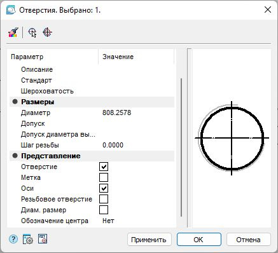Image resolution: width=278 pixels, height=253 pixels.
Task: Select the Диаметр row label
Action: (x=36, y=113)
